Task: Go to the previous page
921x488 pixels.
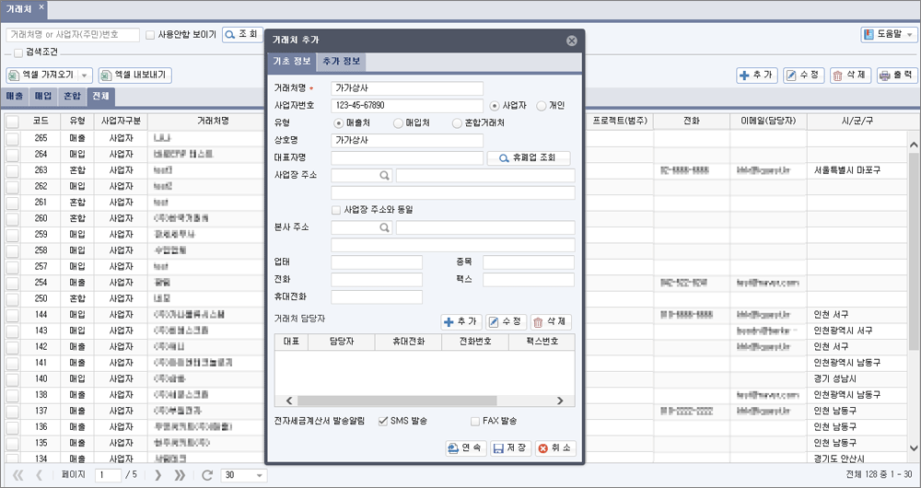Action: tap(40, 474)
